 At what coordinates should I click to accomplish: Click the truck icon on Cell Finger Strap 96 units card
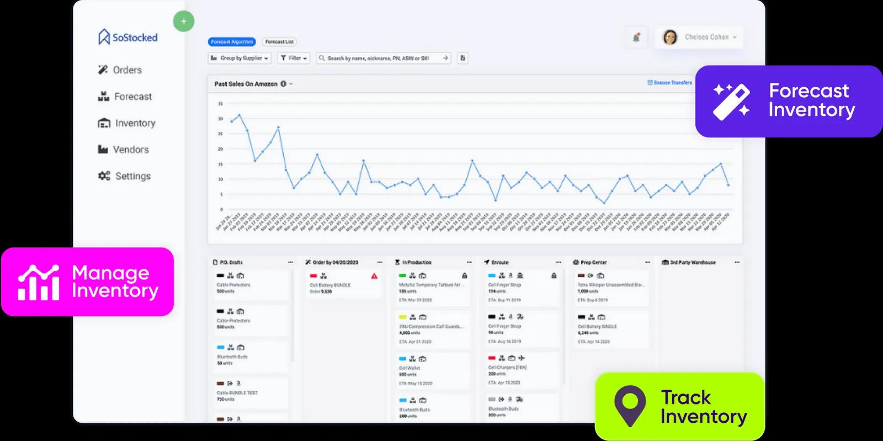(x=520, y=317)
